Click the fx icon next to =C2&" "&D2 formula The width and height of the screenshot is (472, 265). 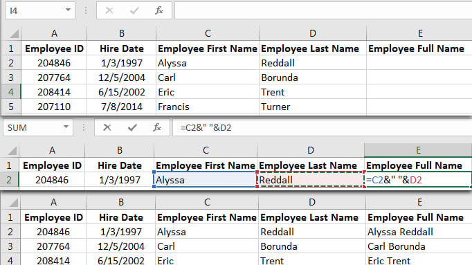[157, 127]
